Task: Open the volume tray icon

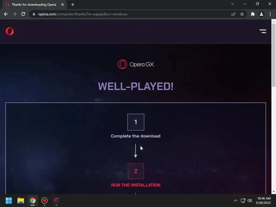Action: [250, 201]
